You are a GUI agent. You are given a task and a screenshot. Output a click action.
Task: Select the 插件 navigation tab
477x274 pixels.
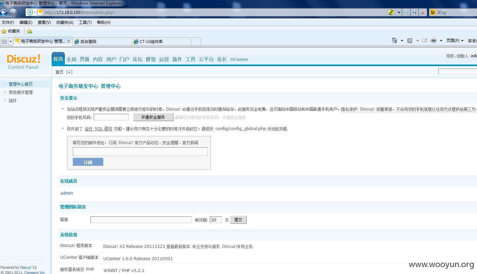point(177,59)
